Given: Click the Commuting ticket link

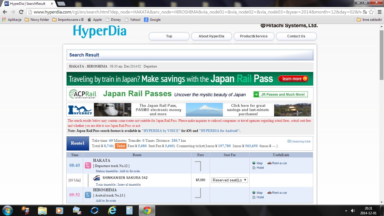Looking at the screenshot, I should 299,141.
